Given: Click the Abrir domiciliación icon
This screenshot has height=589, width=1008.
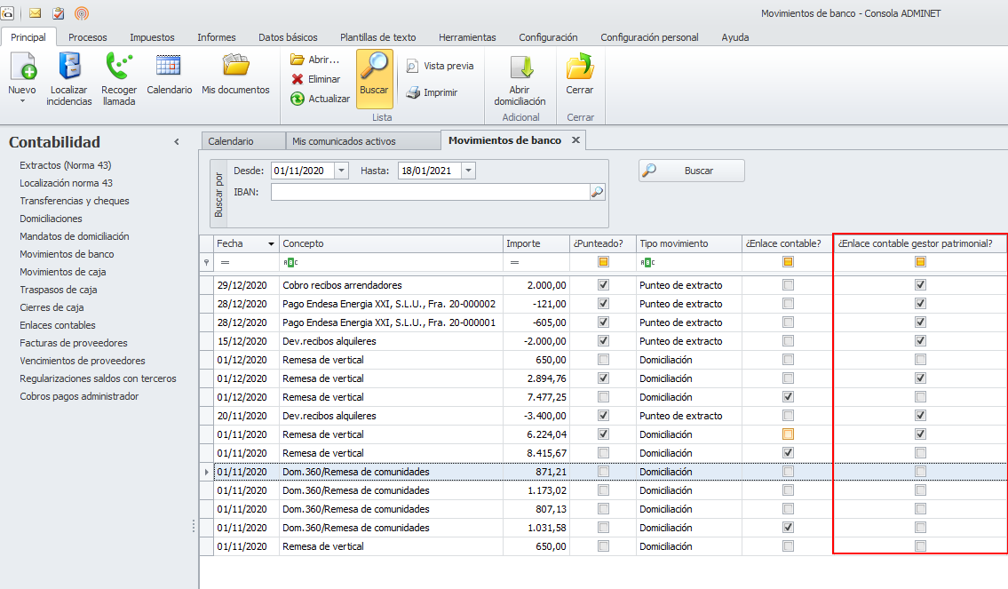Looking at the screenshot, I should 520,68.
